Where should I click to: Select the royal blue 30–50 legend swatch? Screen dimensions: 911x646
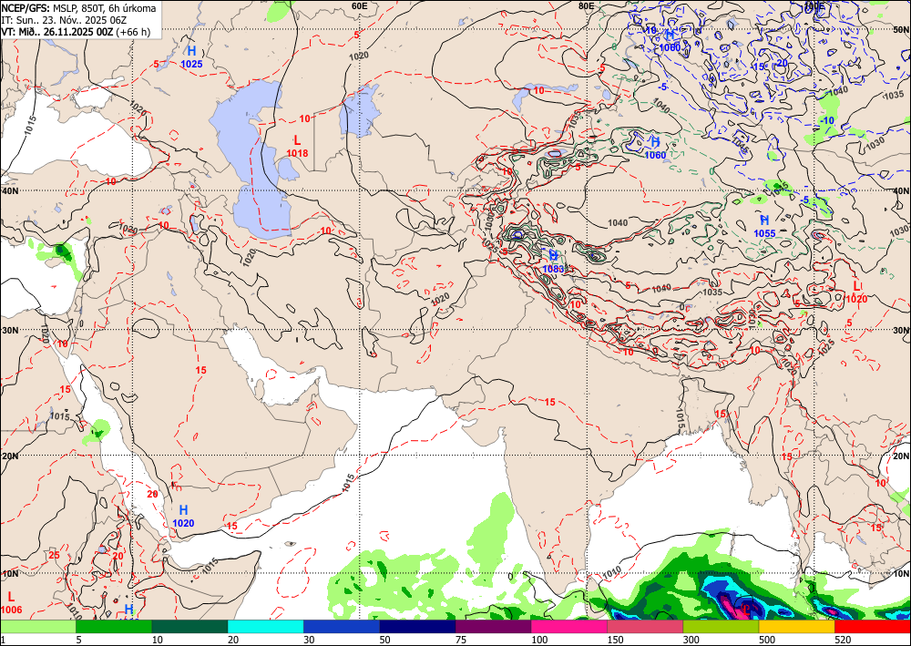pyautogui.click(x=342, y=626)
